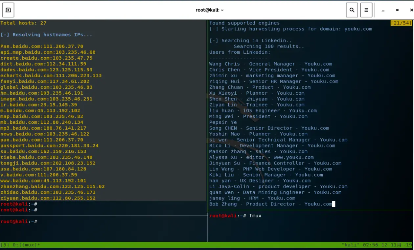Image resolution: width=414 pixels, height=250 pixels.
Task: Select map.baidu.com:103.235.46.82 line
Action: 42,116
